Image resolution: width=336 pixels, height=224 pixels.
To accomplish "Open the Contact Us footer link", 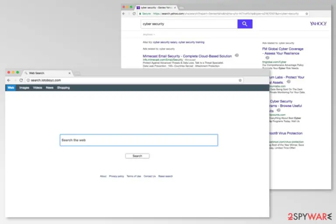I will (150, 176).
